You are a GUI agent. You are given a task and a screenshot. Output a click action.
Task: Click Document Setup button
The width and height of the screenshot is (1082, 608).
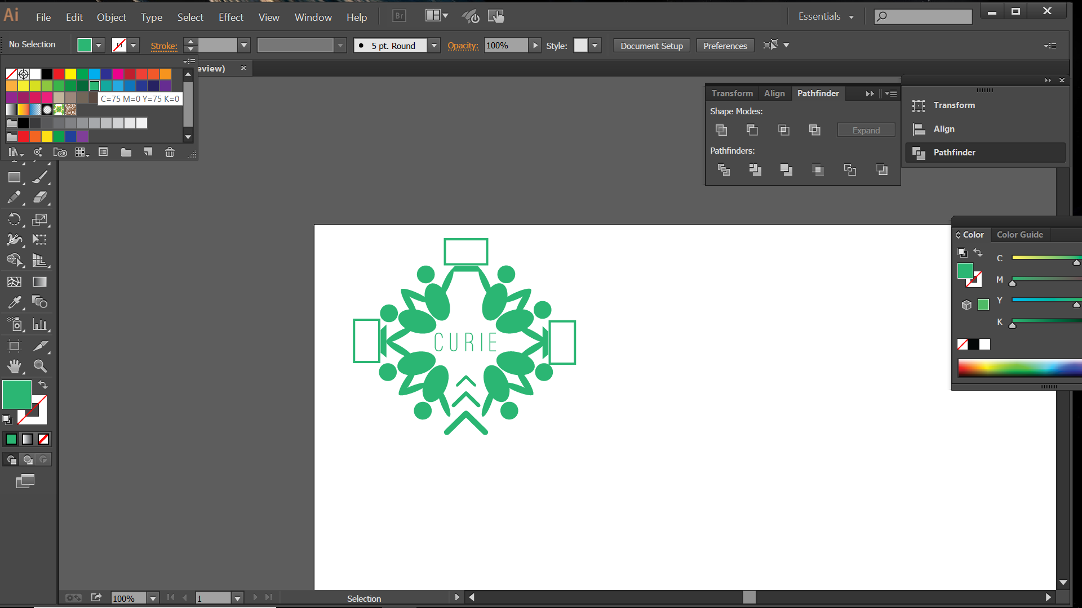(651, 46)
